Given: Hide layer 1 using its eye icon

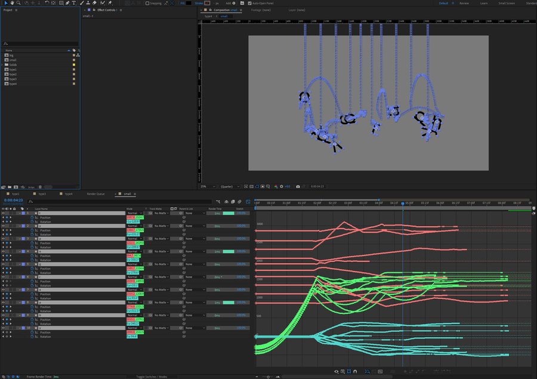Looking at the screenshot, I should 3,213.
